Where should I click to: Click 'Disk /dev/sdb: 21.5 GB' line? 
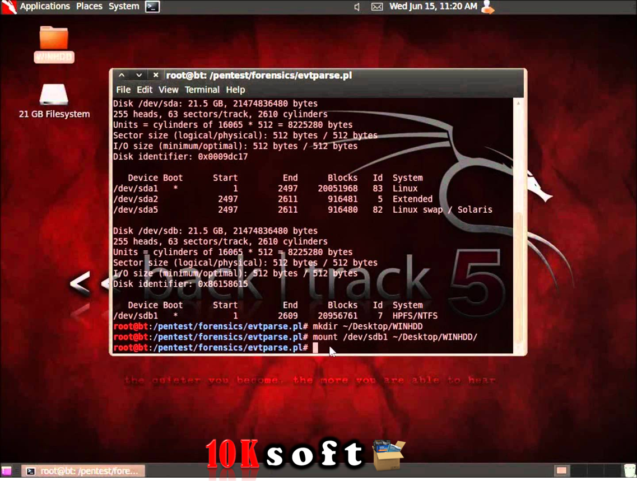215,231
